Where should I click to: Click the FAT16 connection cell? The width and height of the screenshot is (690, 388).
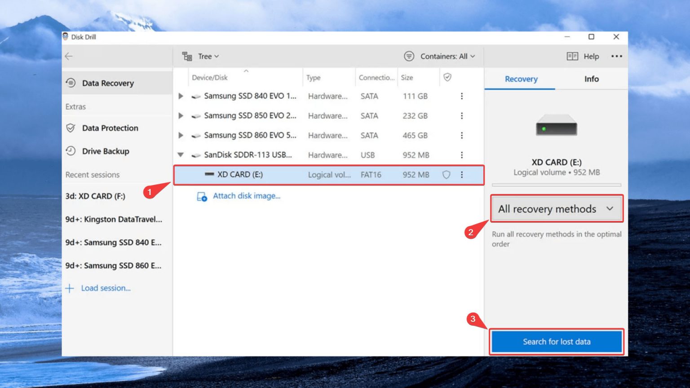[371, 175]
